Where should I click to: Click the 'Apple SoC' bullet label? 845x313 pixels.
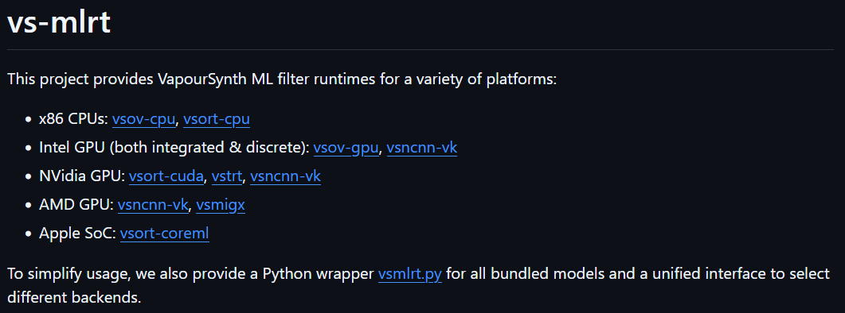(x=77, y=233)
